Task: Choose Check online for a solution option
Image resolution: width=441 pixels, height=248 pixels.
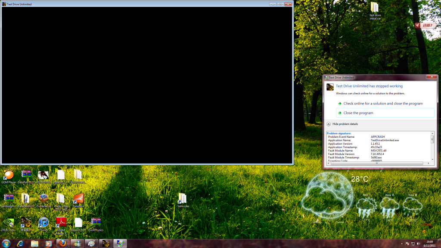Action: pyautogui.click(x=383, y=103)
